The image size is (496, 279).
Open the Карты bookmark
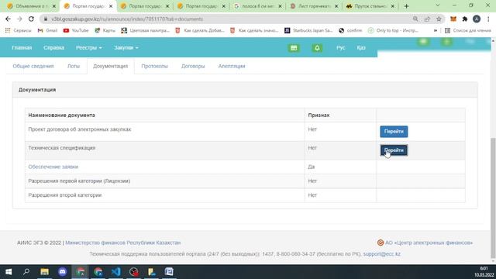[105, 30]
